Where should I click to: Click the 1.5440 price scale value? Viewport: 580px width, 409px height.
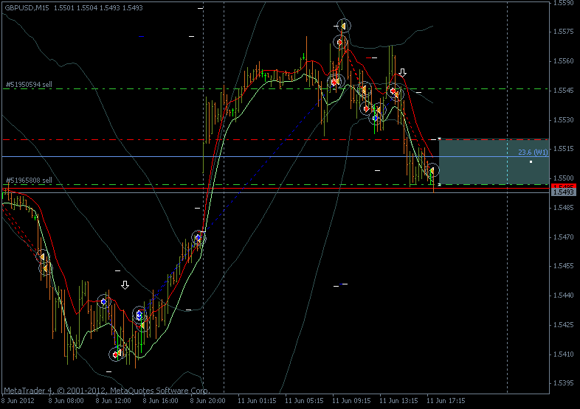coord(563,296)
